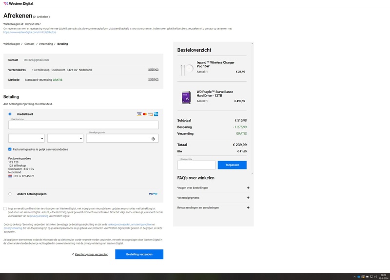
Task: Show hidden system tray icons chevron
Action: pos(354,277)
